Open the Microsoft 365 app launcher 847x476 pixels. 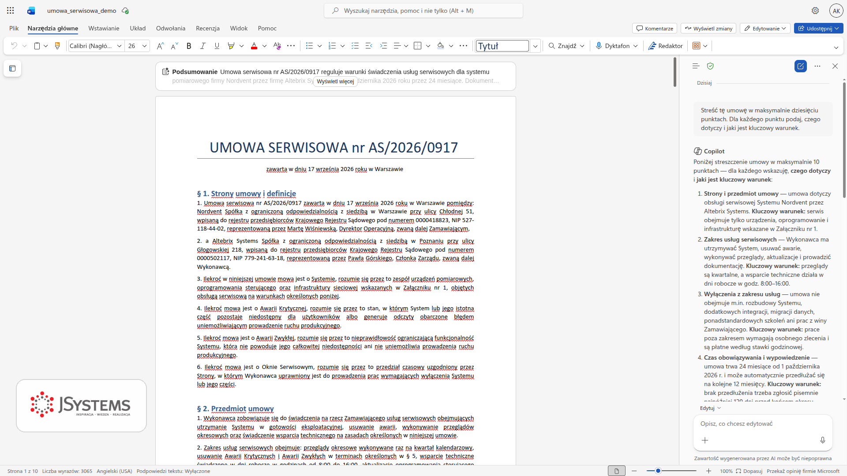[x=11, y=11]
